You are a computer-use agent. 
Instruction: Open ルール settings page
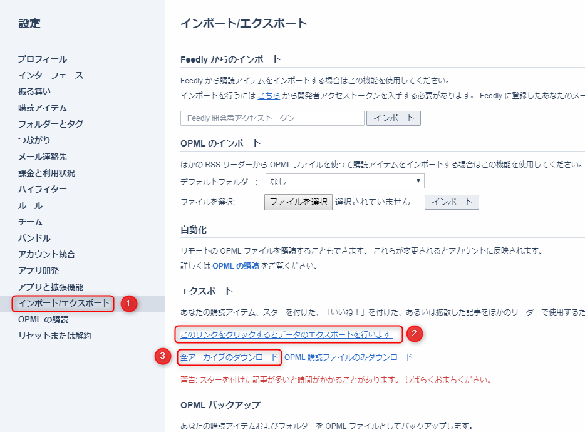click(x=30, y=205)
